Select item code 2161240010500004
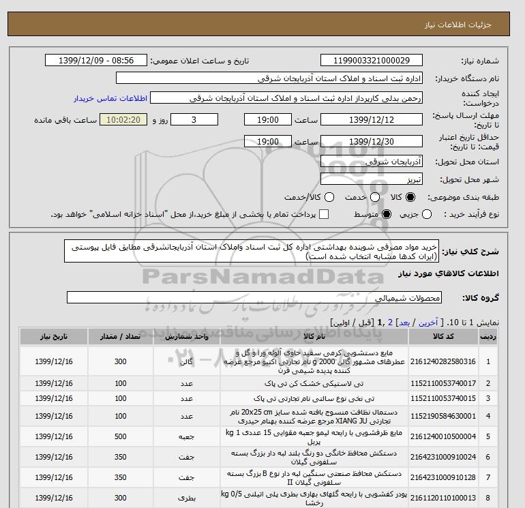 click(x=443, y=436)
